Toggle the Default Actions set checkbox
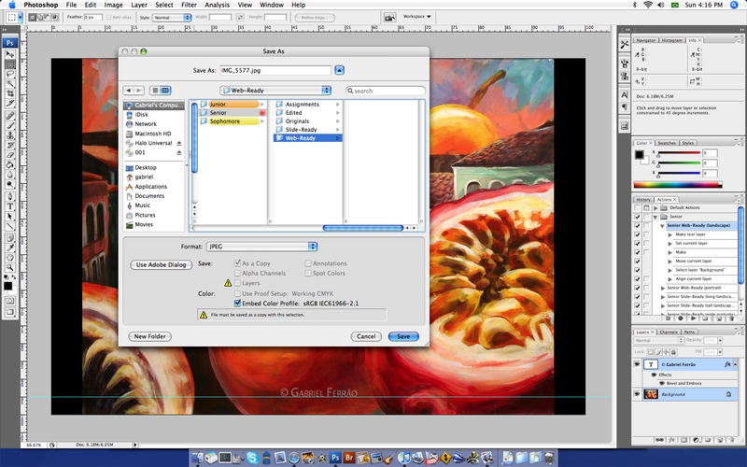The image size is (747, 467). pyautogui.click(x=638, y=207)
